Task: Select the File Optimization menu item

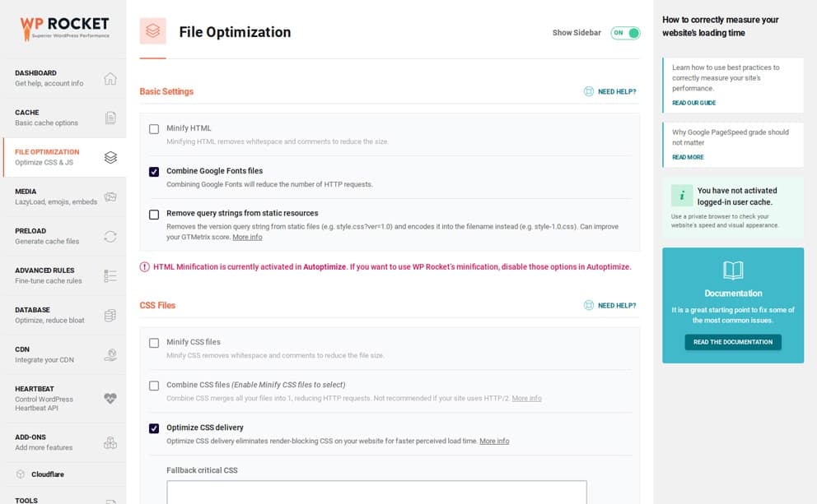Action: click(x=64, y=157)
